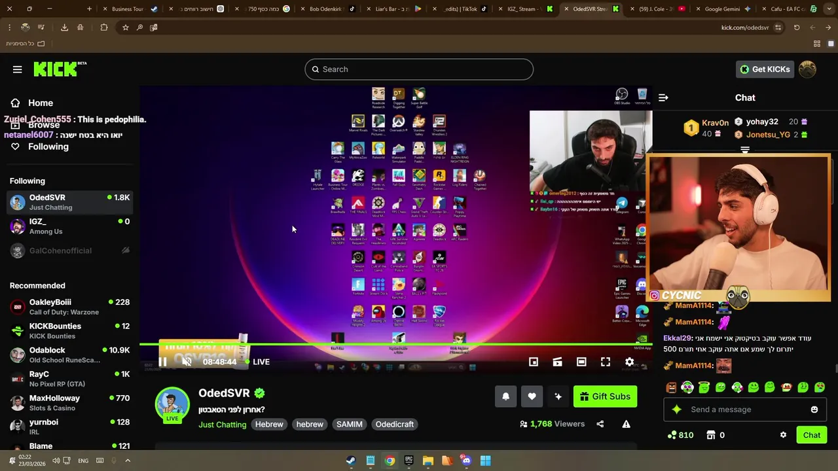Open the Just Chatting category link
Viewport: 838px width, 471px height.
click(223, 425)
